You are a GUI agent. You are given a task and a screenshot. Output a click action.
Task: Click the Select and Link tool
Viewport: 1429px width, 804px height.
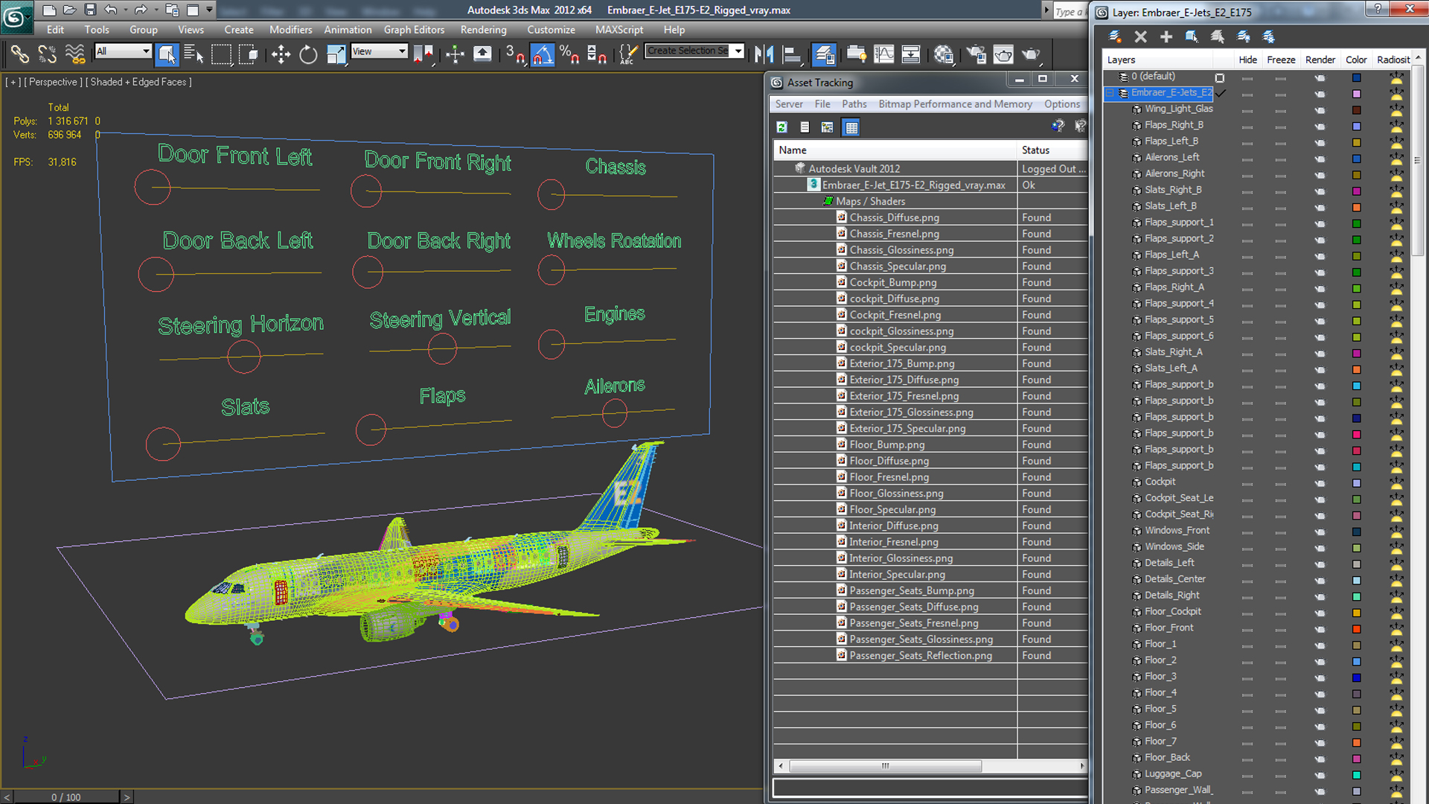click(x=20, y=54)
